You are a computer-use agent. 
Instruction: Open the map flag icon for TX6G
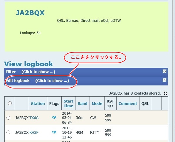pyautogui.click(x=54, y=118)
